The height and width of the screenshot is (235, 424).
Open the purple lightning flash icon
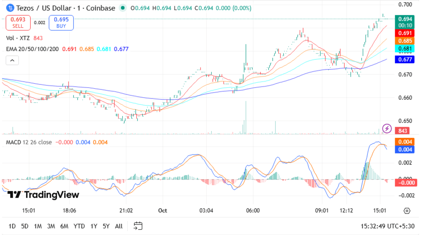[x=387, y=128]
